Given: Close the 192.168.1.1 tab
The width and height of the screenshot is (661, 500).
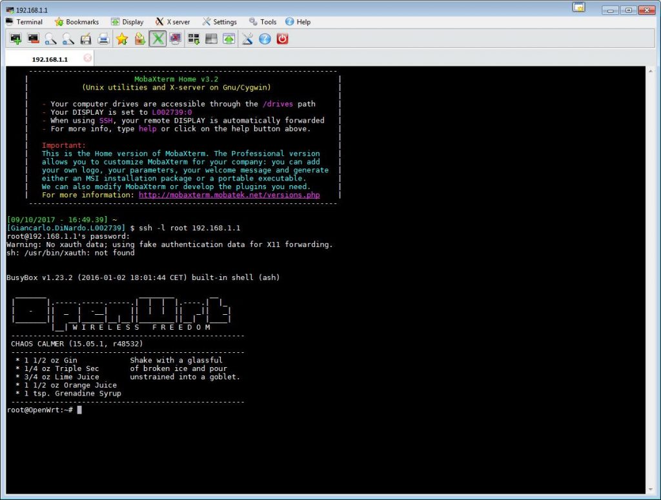Looking at the screenshot, I should [x=87, y=57].
